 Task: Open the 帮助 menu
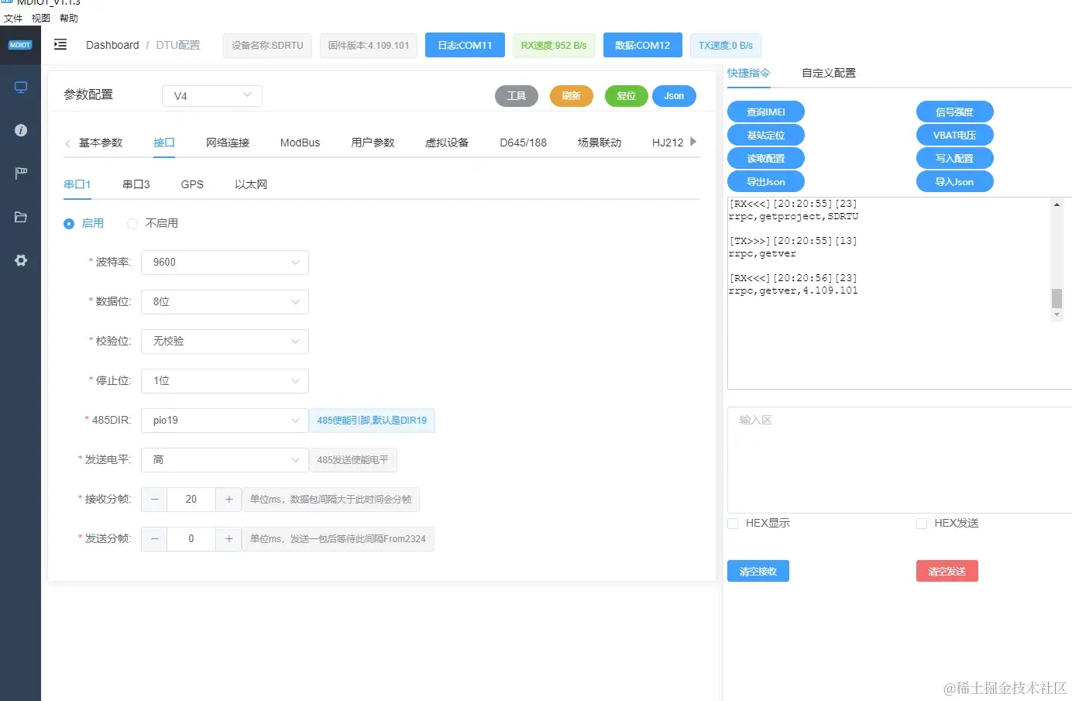tap(69, 19)
